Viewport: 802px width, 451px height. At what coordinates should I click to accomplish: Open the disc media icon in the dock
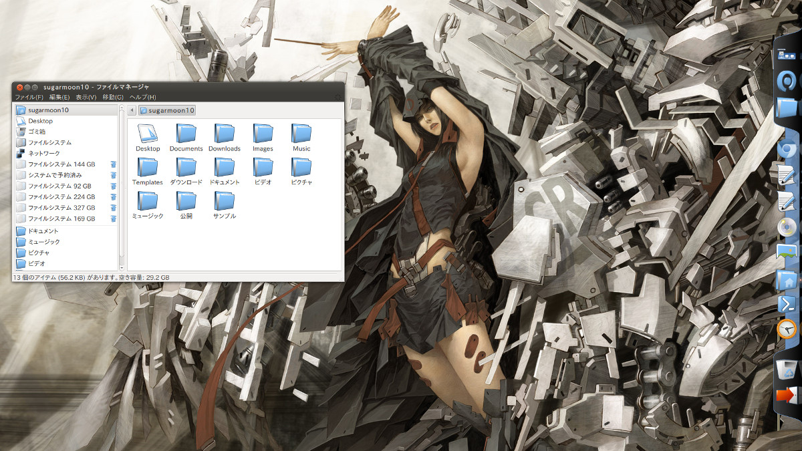point(787,227)
